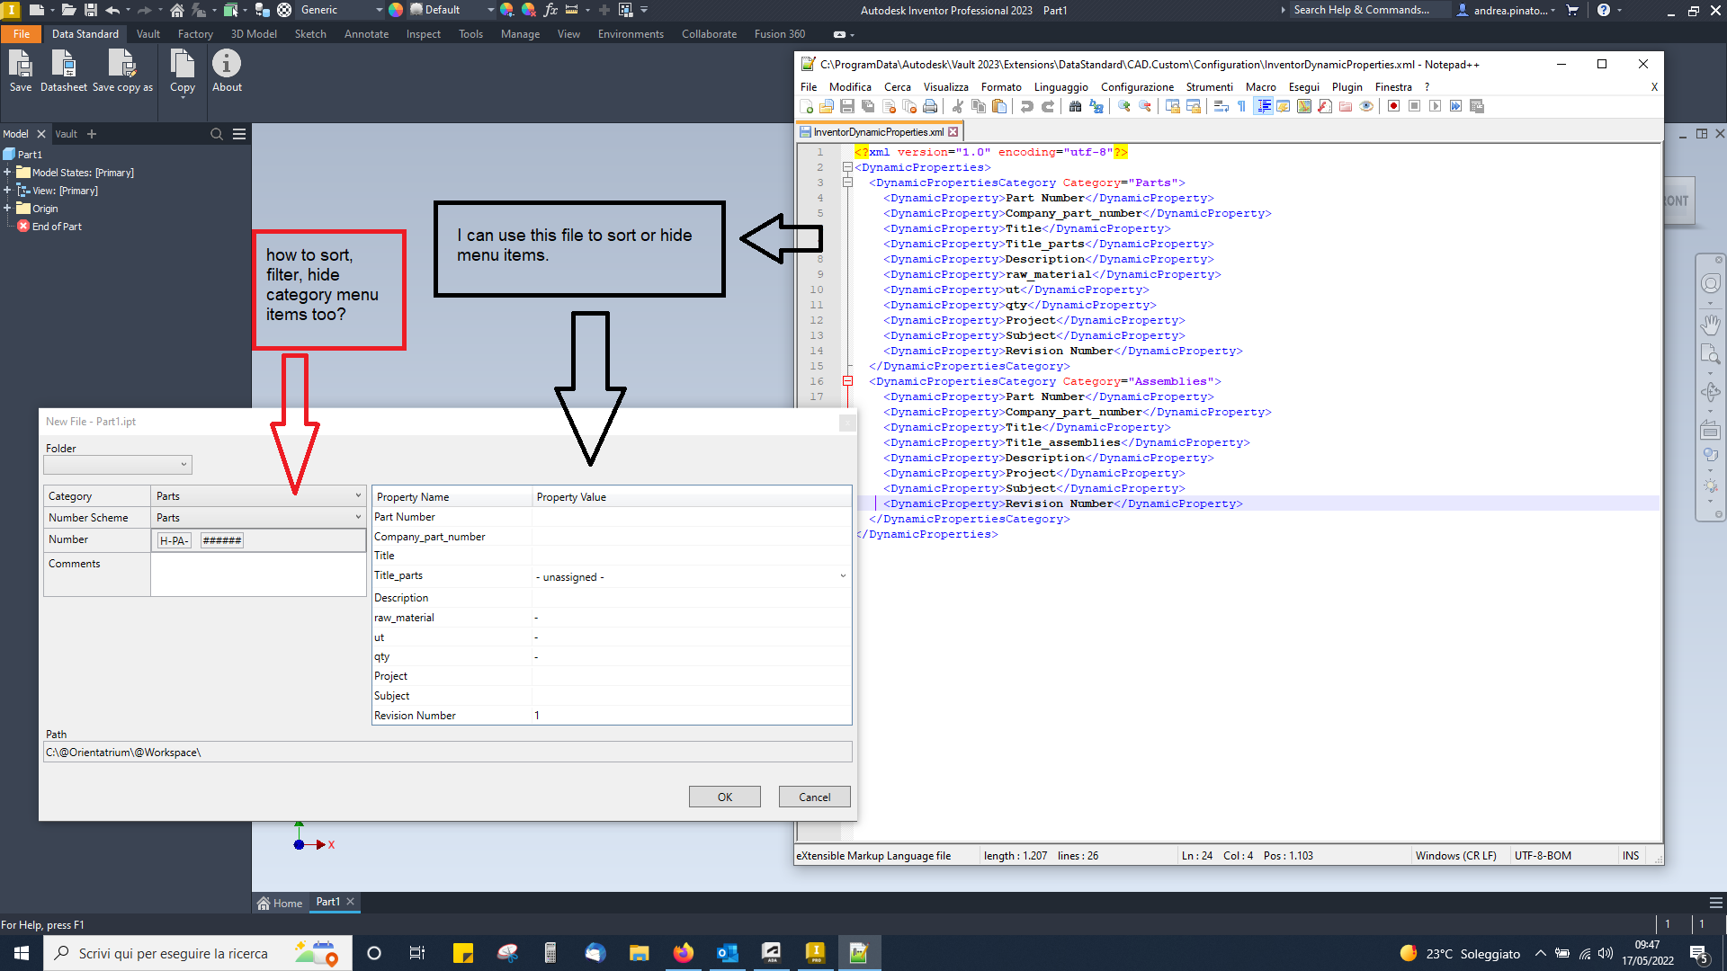Screen dimensions: 1727x971
Task: Cancel the New File dialog
Action: pyautogui.click(x=813, y=797)
